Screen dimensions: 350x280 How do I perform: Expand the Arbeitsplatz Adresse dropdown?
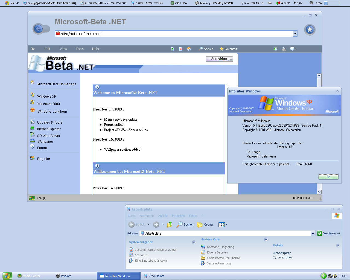tap(313, 233)
